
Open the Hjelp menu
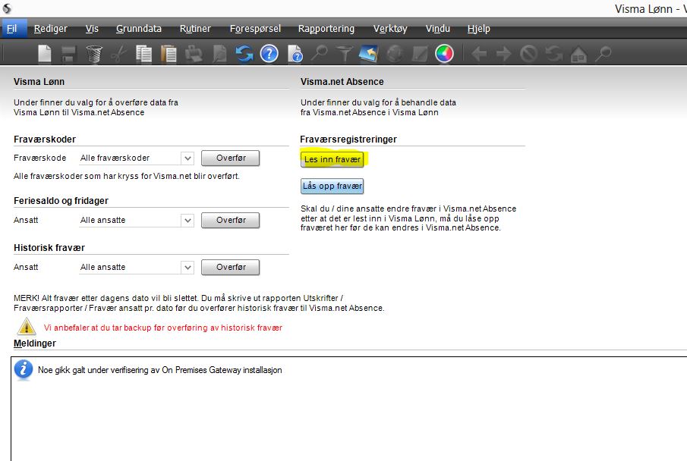[x=478, y=29]
